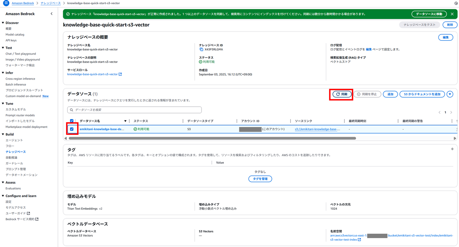Go to previous page of data sources
Screen dimensions: 459x247
point(440,112)
